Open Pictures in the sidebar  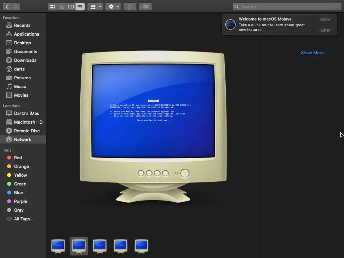pos(23,78)
